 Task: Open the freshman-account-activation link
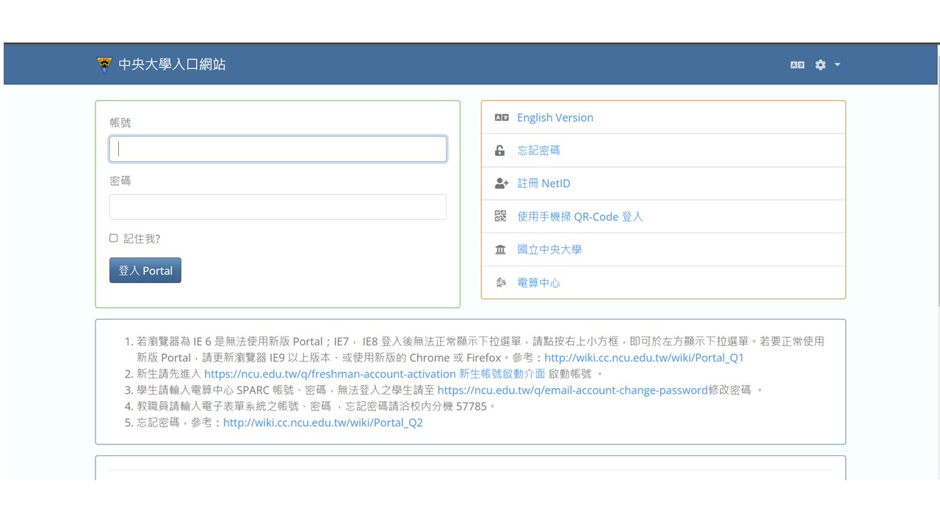pos(330,374)
